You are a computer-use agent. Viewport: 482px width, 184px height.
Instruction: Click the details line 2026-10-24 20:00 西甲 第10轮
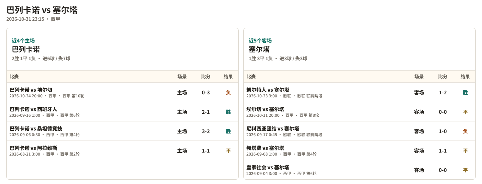47,96
